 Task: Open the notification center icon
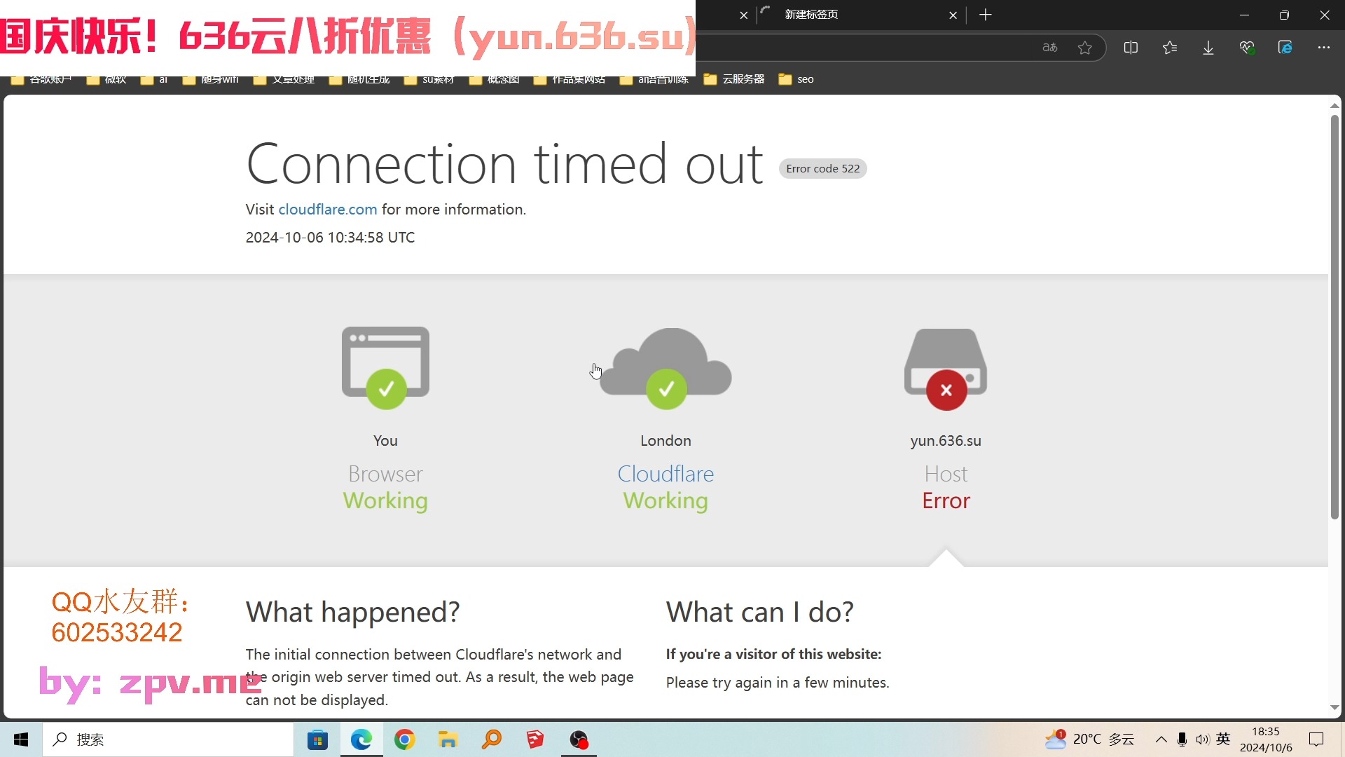coord(1316,739)
